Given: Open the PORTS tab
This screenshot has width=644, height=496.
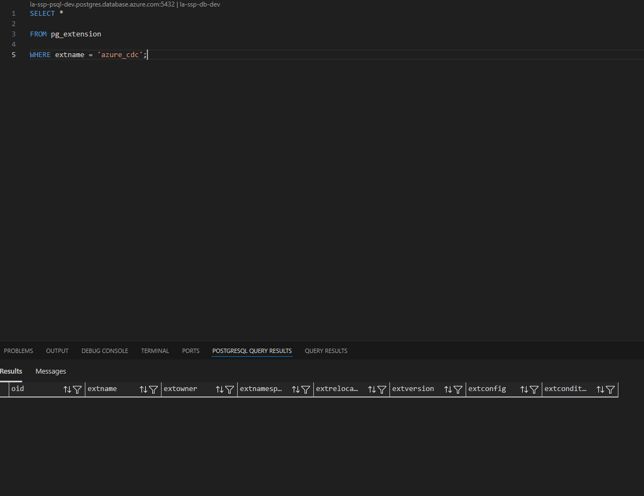Looking at the screenshot, I should coord(190,351).
